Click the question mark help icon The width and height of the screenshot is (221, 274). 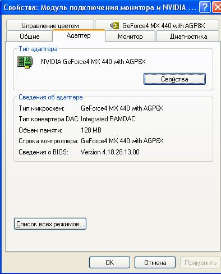tap(205, 7)
